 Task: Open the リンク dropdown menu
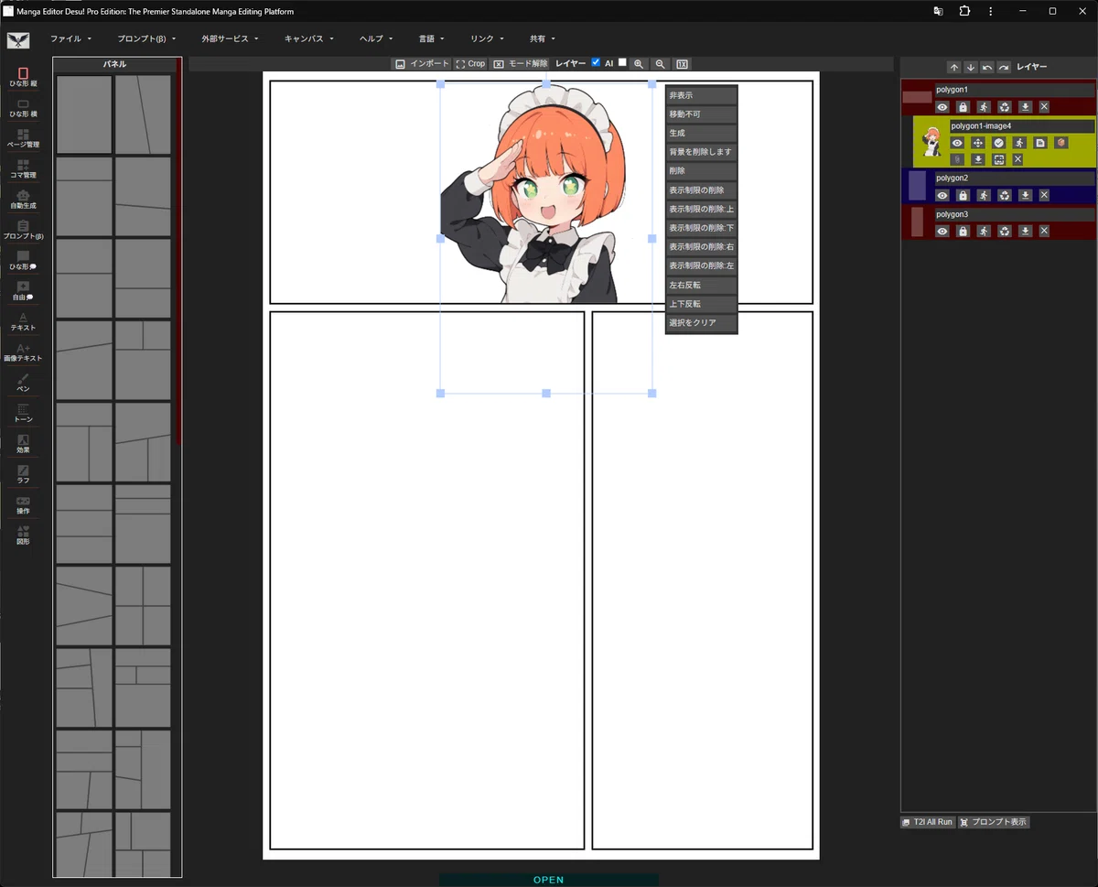[487, 39]
